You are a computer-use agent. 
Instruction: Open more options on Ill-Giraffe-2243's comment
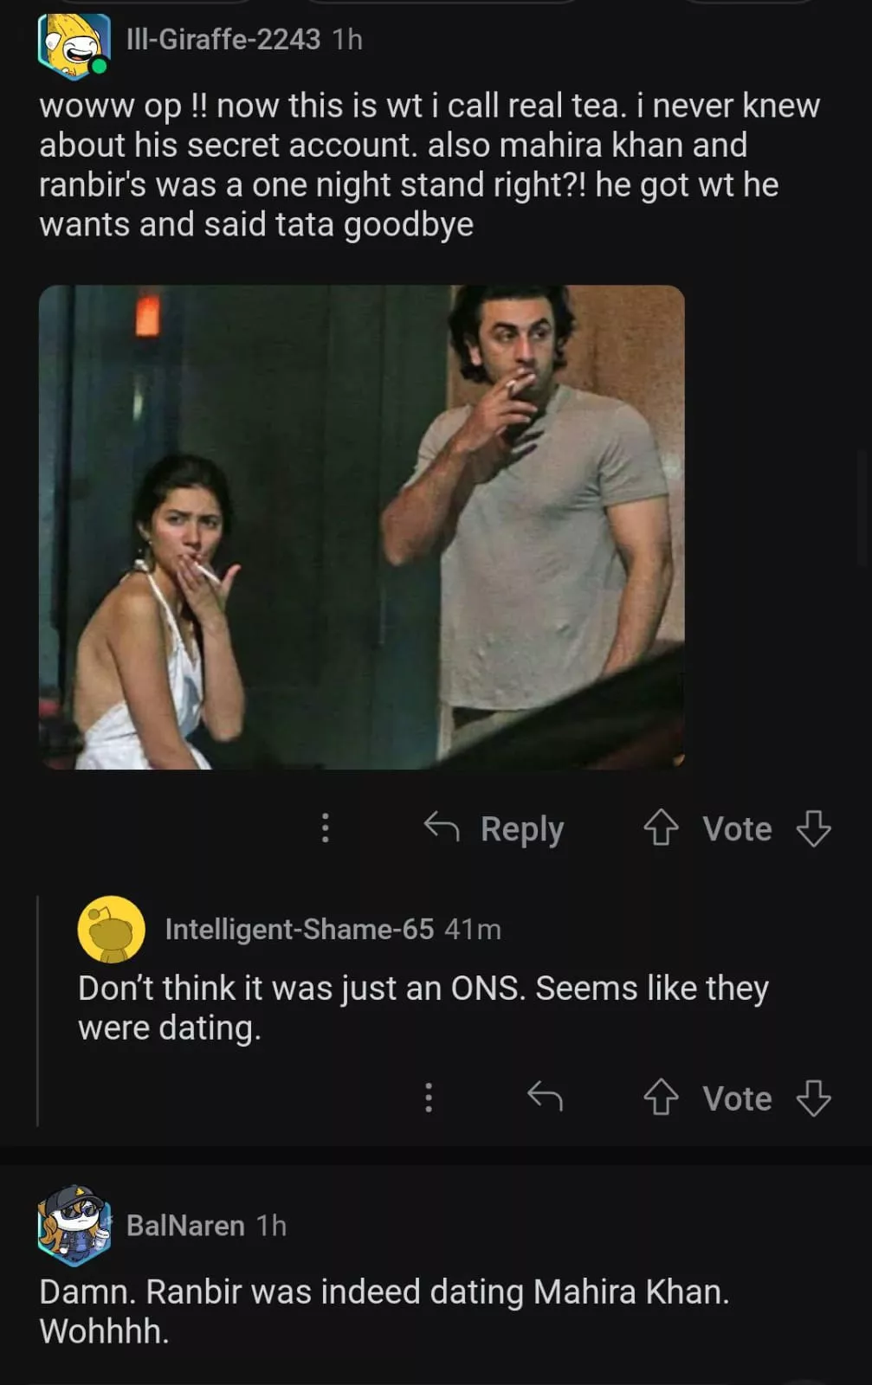pos(326,828)
